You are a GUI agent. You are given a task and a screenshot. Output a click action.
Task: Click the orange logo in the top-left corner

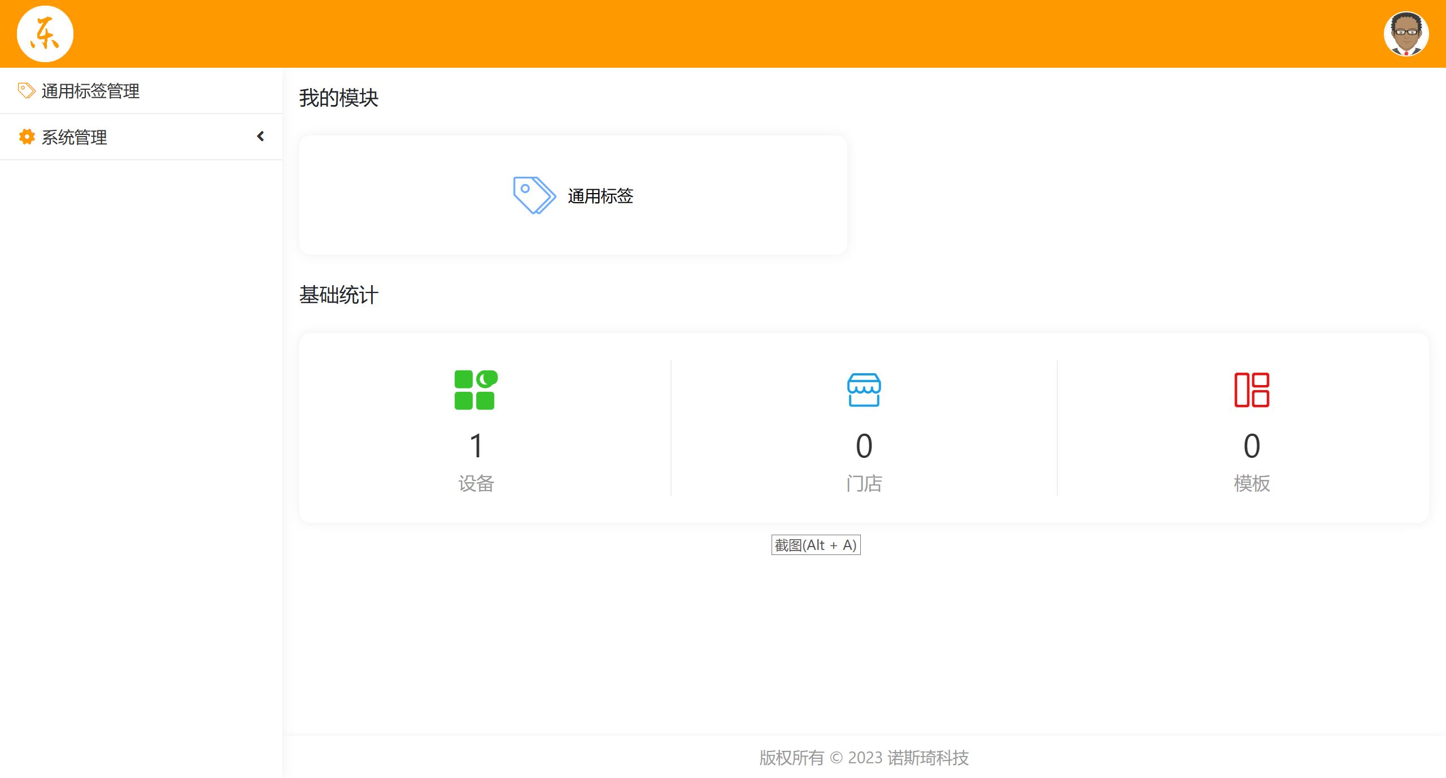tap(45, 33)
